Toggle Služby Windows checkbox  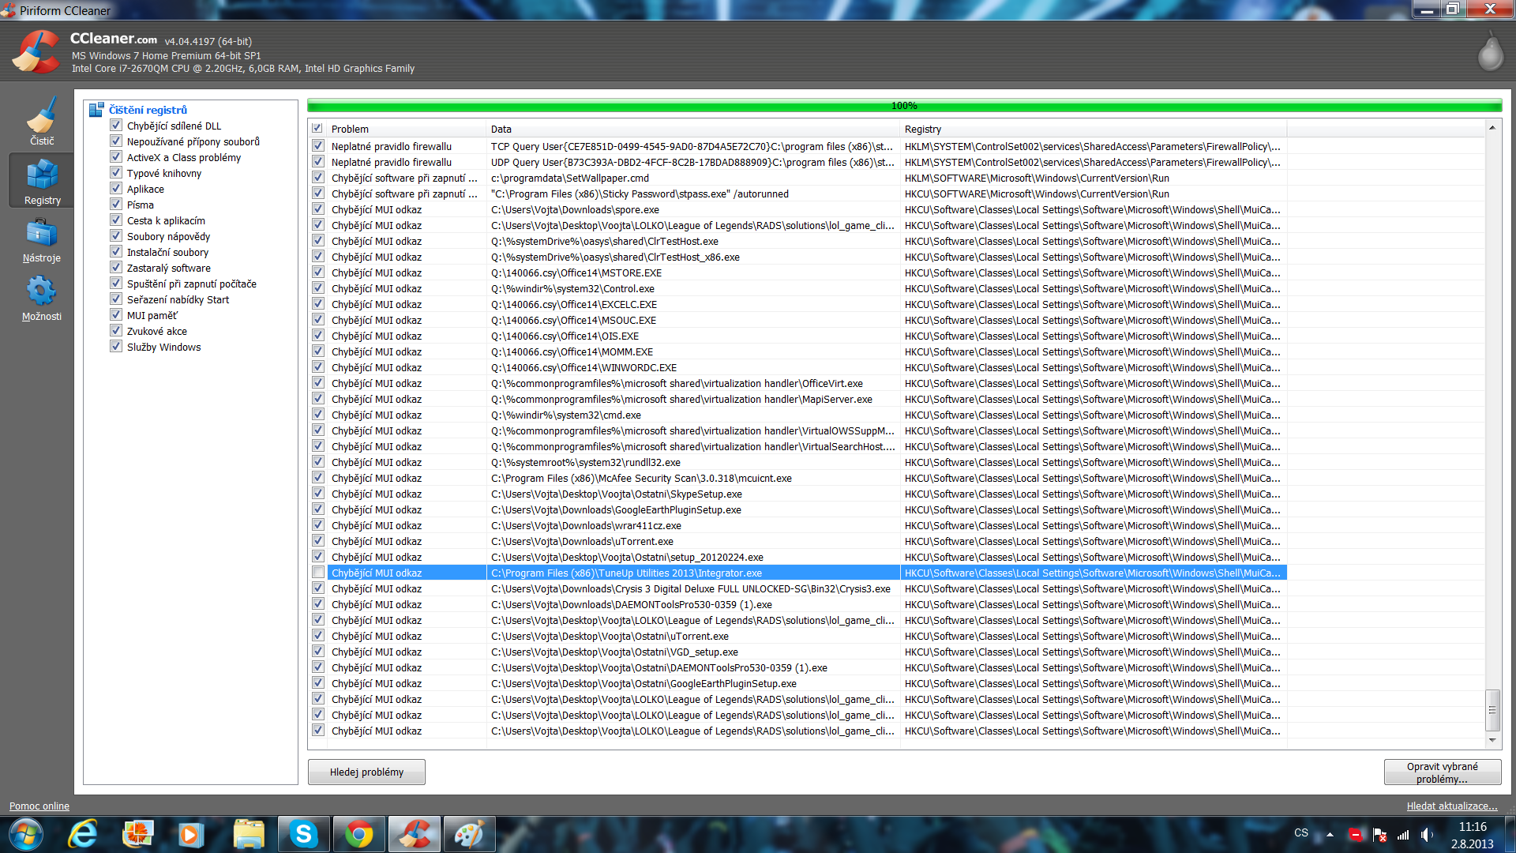(116, 347)
